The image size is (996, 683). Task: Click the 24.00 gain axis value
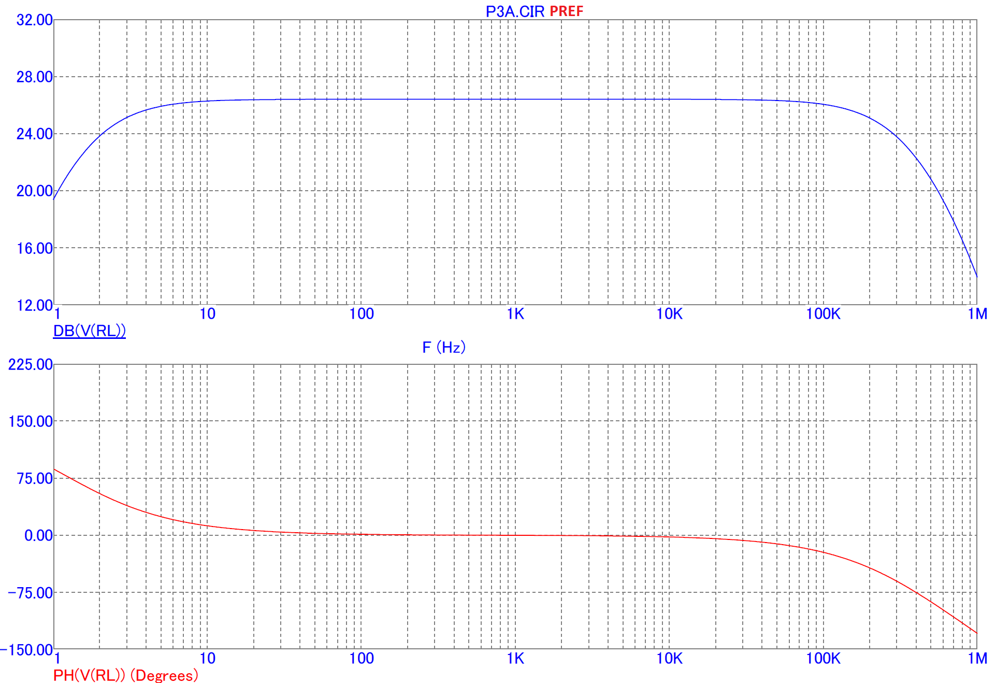[x=35, y=134]
